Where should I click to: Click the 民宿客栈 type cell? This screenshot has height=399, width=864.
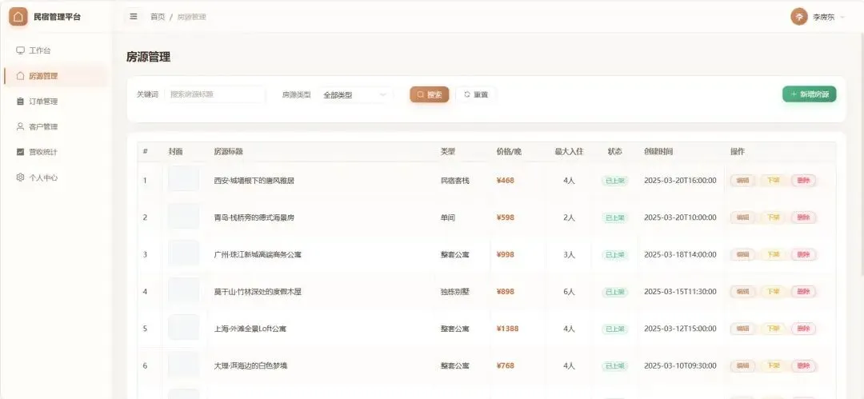(x=454, y=180)
